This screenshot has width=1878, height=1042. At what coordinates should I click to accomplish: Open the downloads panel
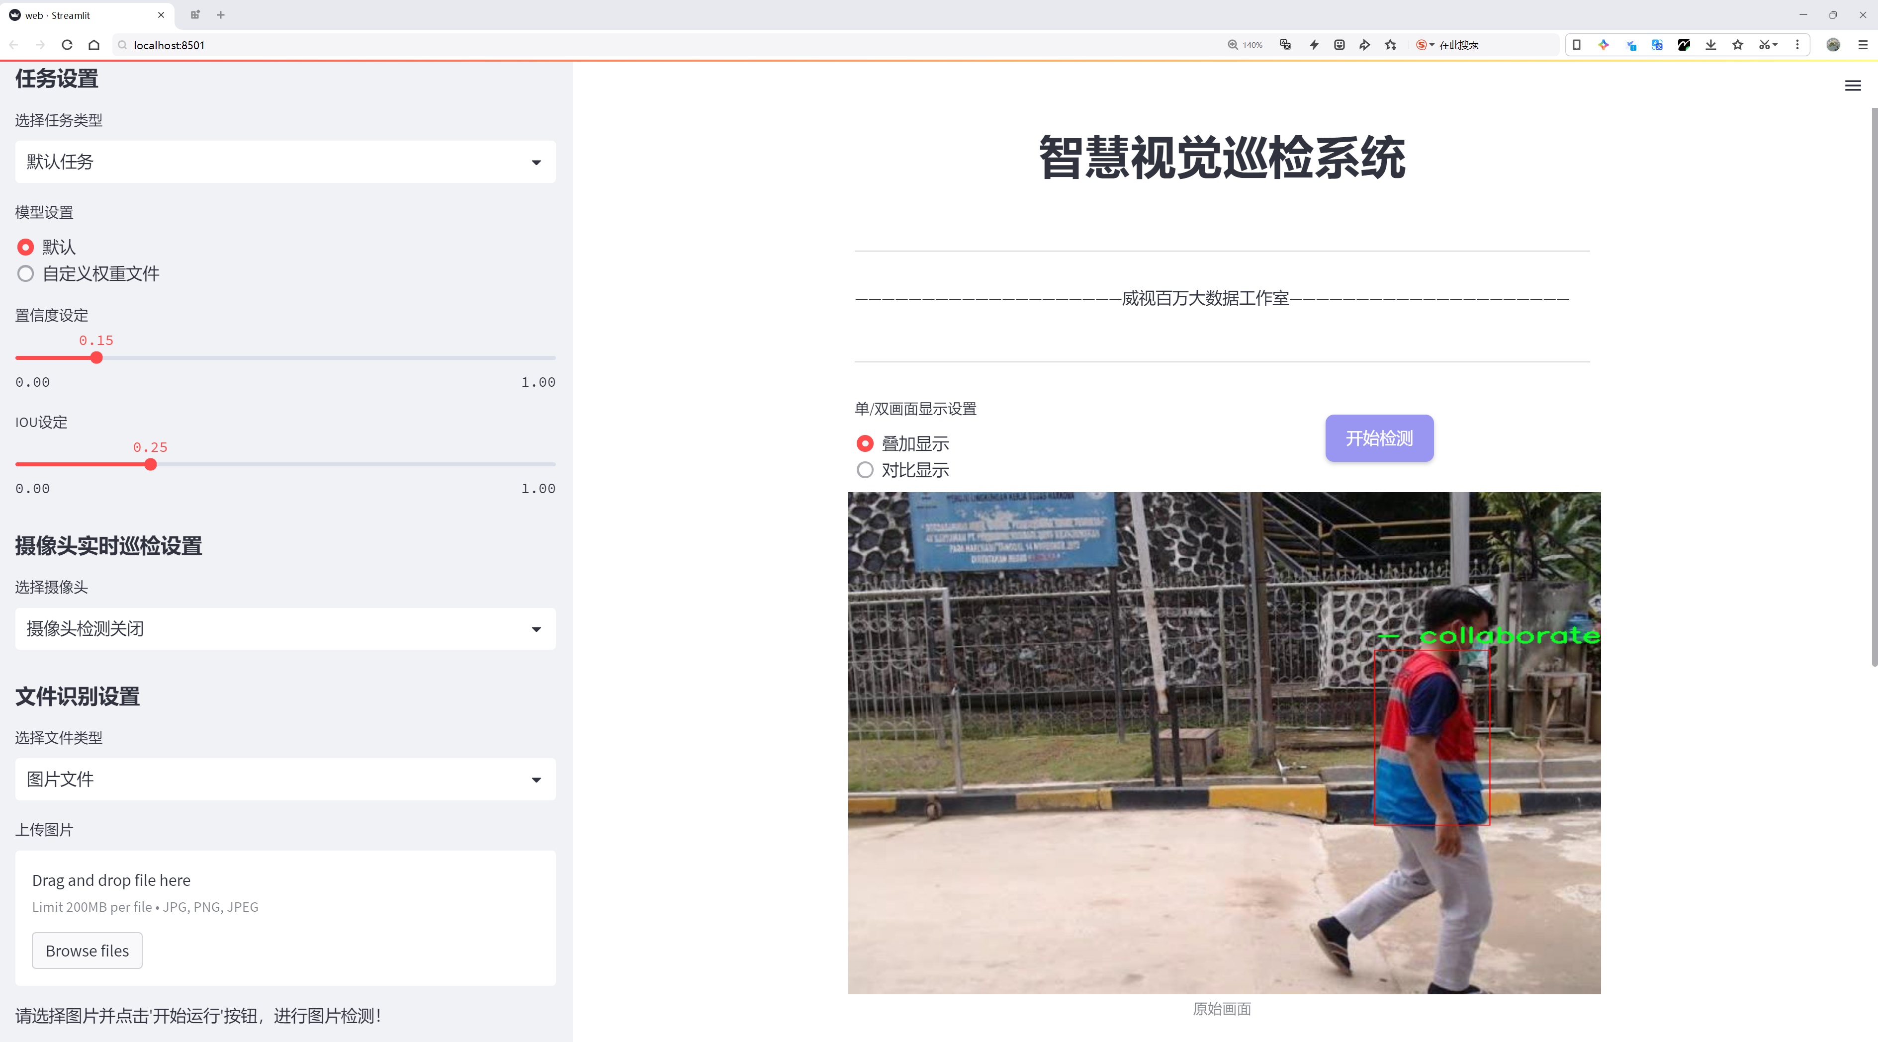[1711, 45]
